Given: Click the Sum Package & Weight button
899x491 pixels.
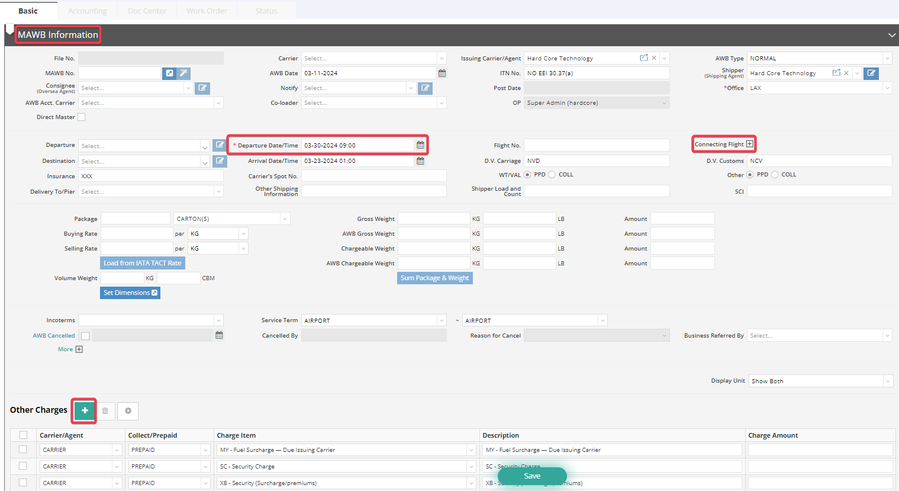Looking at the screenshot, I should (434, 278).
